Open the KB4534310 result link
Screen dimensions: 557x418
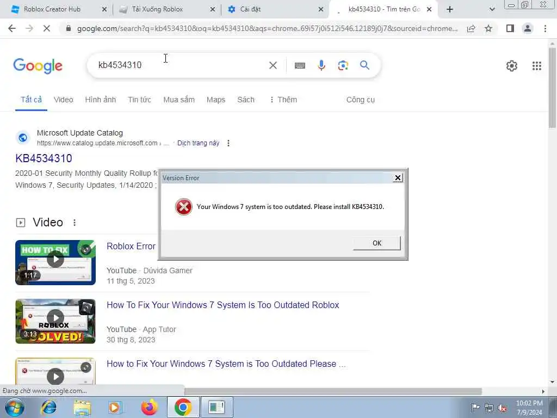[x=44, y=158]
